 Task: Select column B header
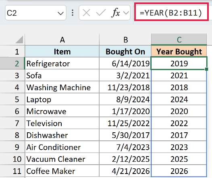tap(125, 40)
